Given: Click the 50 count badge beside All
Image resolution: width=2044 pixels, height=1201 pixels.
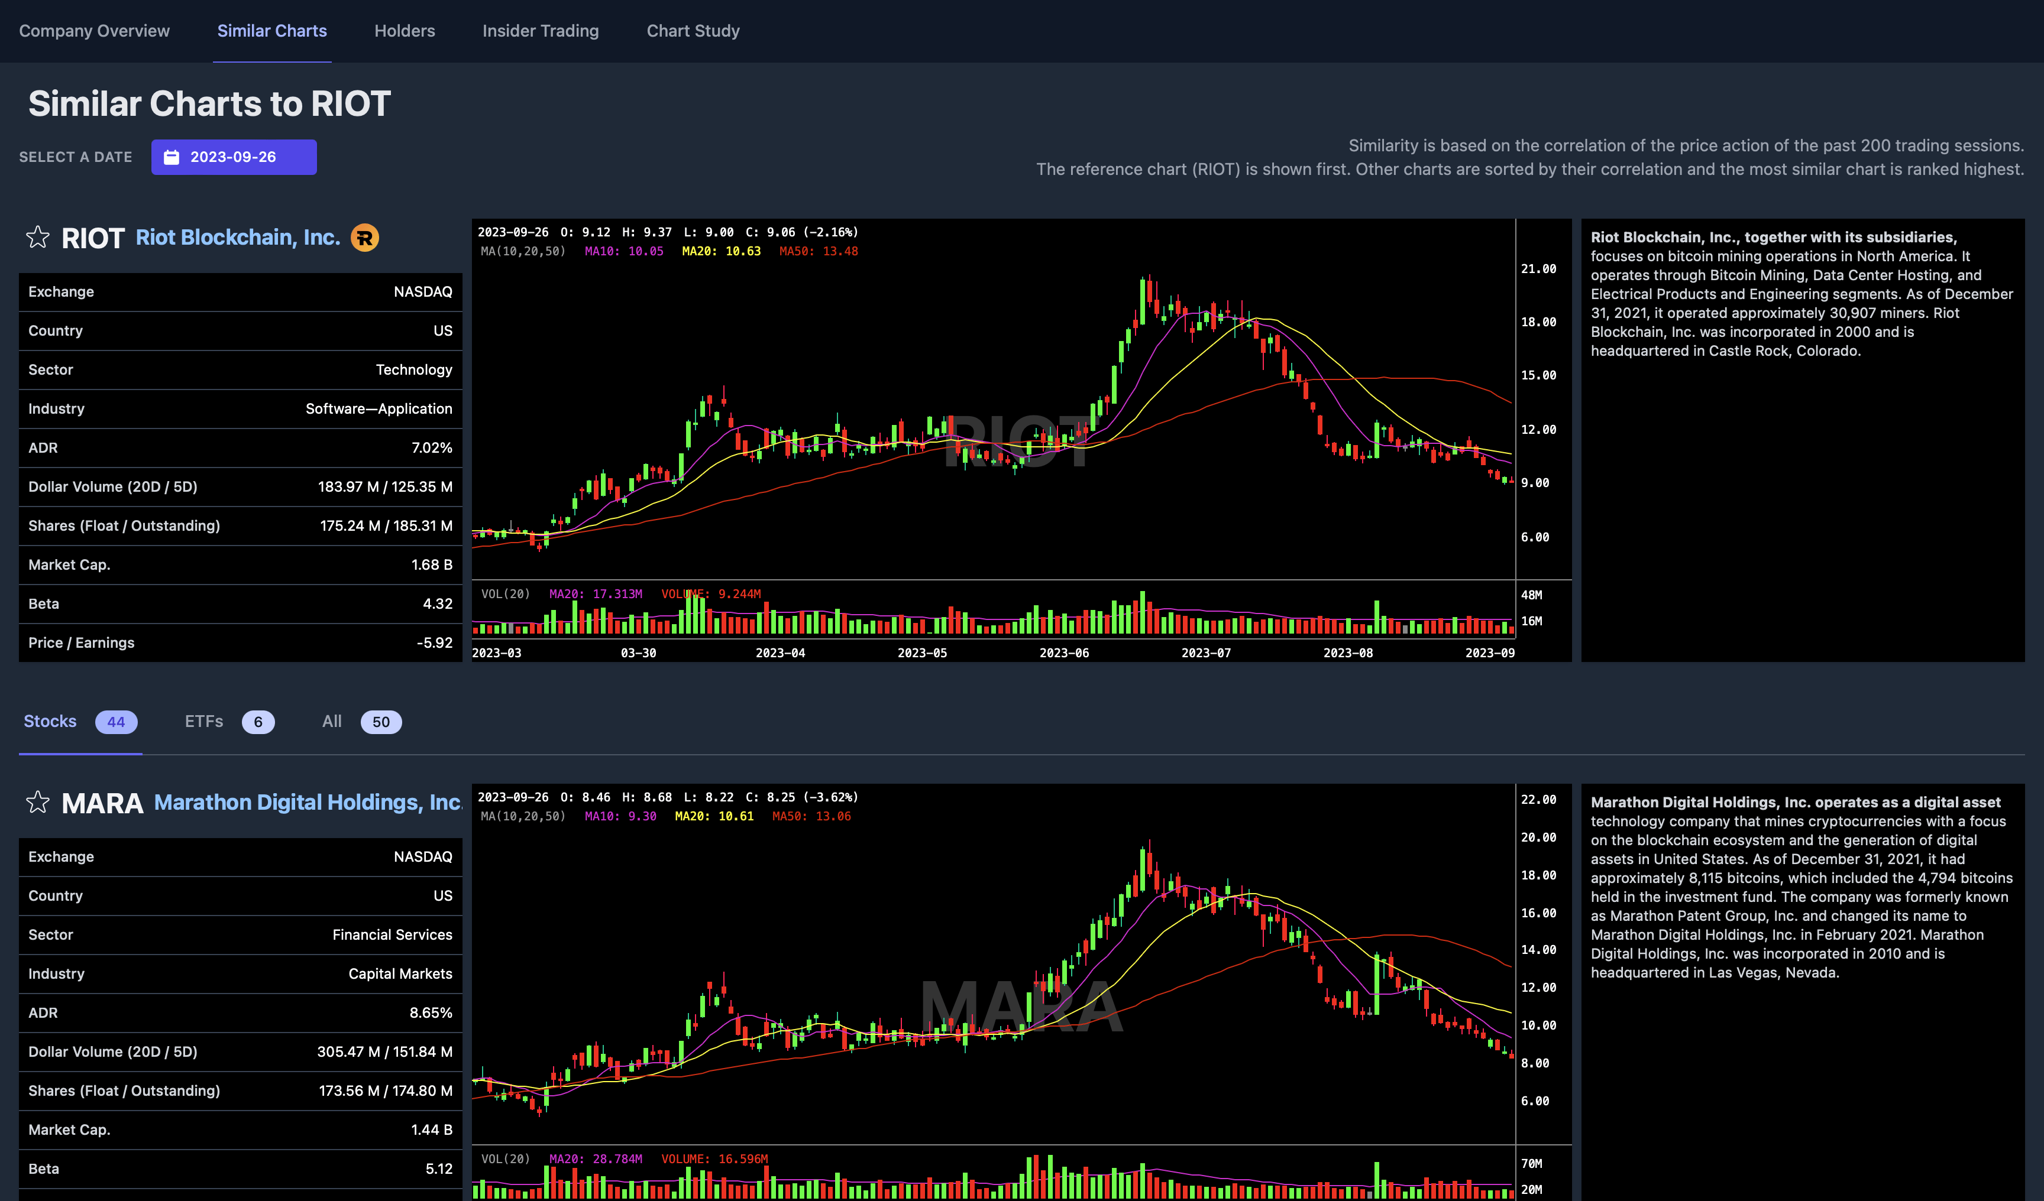Looking at the screenshot, I should [x=381, y=722].
